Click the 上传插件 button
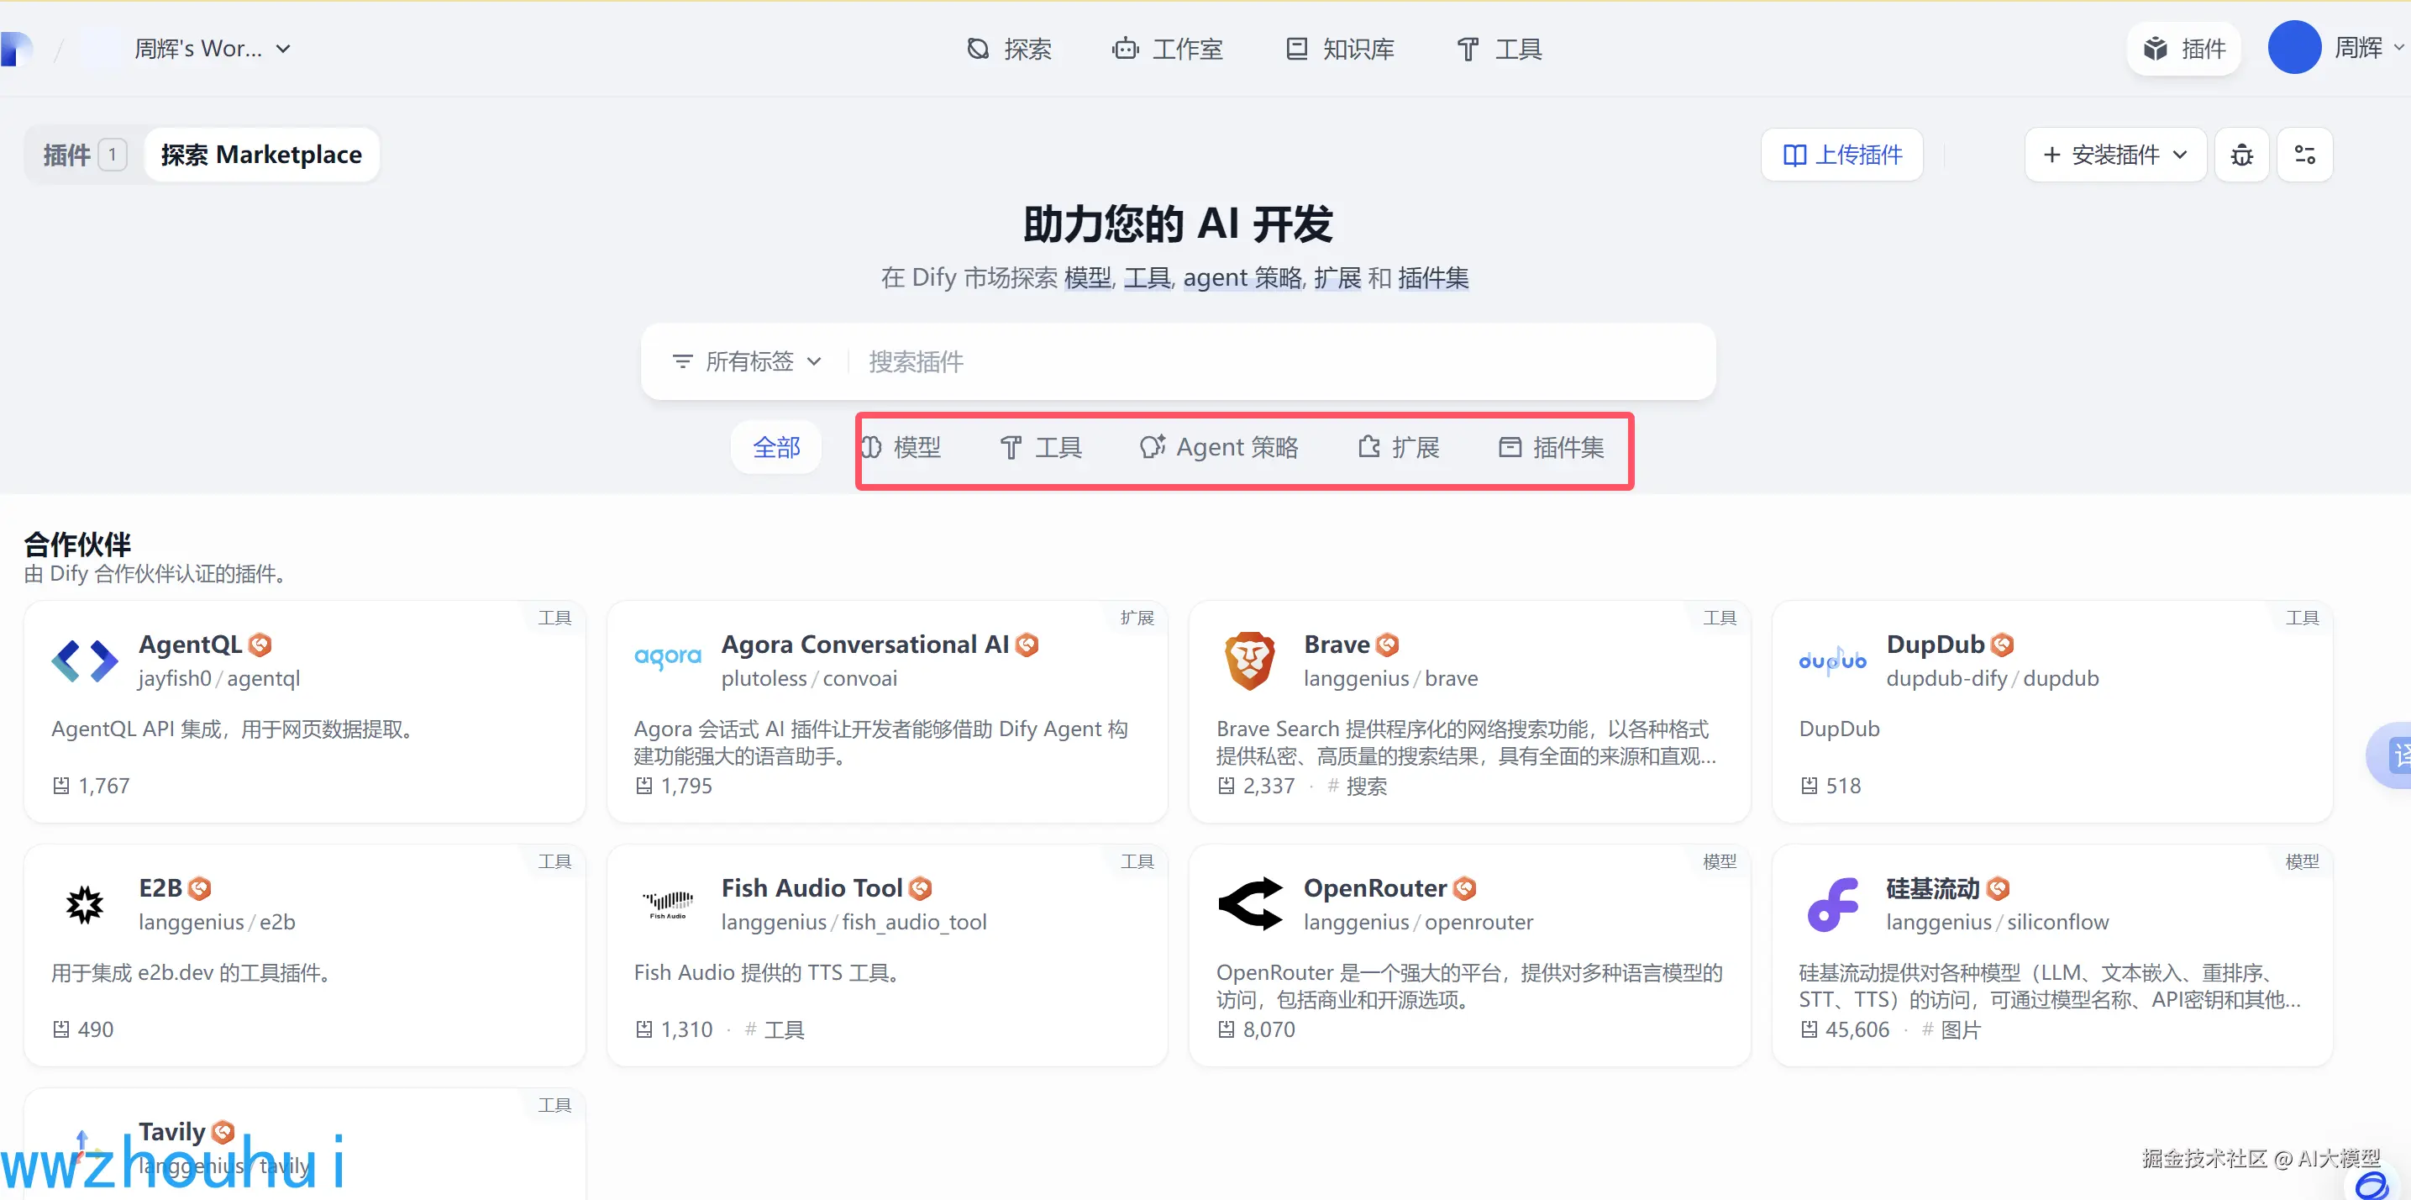 click(x=1842, y=155)
